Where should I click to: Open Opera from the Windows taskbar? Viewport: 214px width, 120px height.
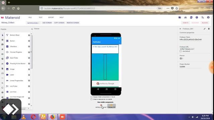33,117
